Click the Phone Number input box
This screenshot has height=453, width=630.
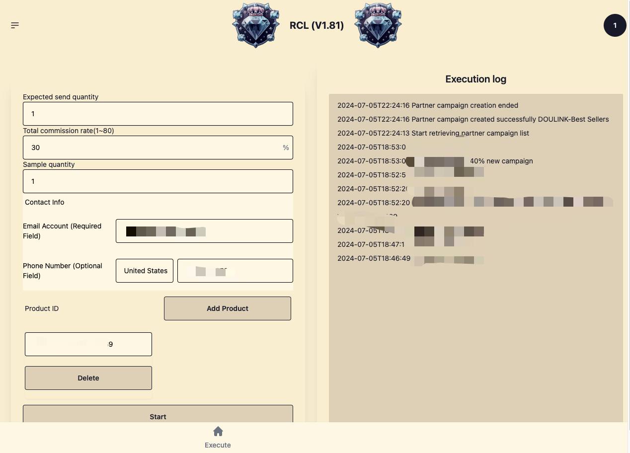tap(235, 271)
